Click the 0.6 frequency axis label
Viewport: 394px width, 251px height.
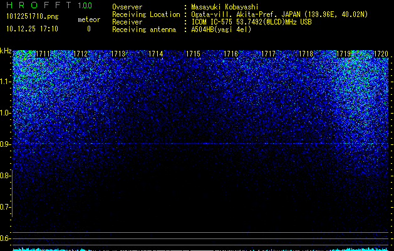[6, 238]
